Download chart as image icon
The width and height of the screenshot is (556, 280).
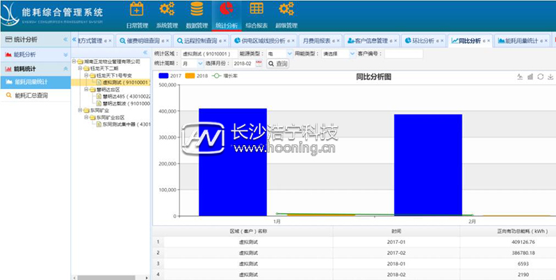(550, 77)
